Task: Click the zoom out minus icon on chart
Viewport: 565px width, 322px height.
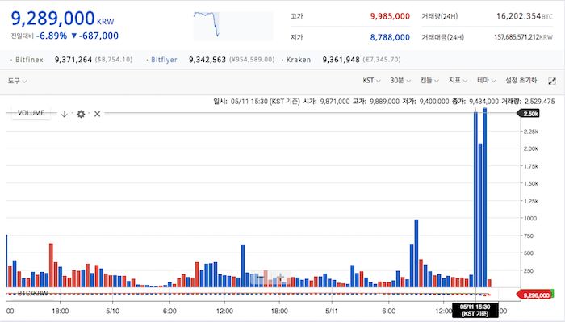Action: pyautogui.click(x=259, y=278)
